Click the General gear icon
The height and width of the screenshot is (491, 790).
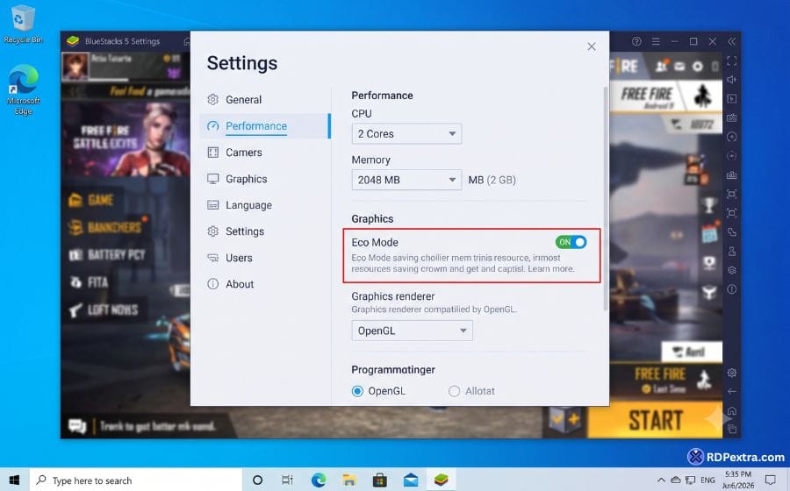tap(213, 100)
